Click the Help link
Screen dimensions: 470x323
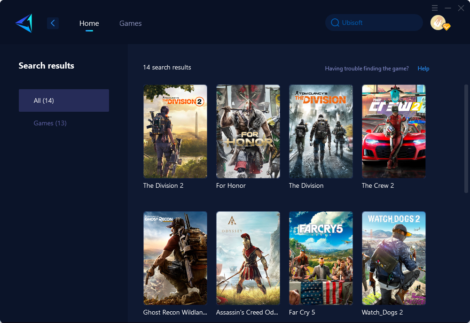click(x=423, y=69)
